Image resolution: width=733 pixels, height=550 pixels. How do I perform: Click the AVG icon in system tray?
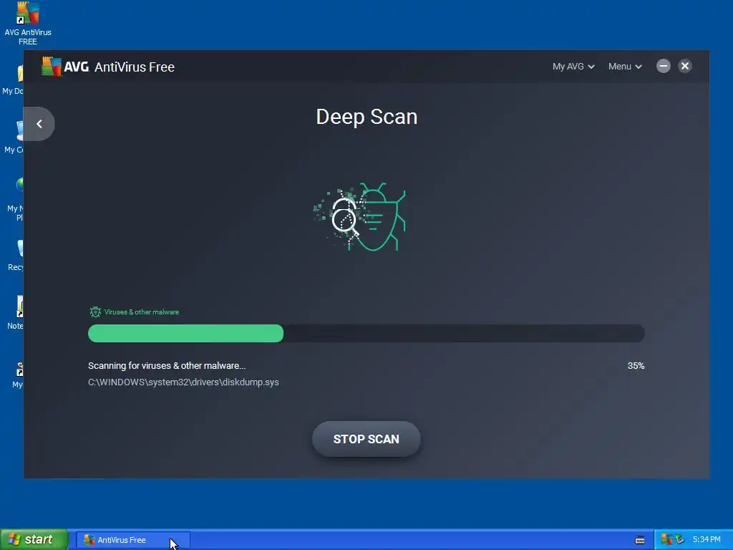point(666,540)
